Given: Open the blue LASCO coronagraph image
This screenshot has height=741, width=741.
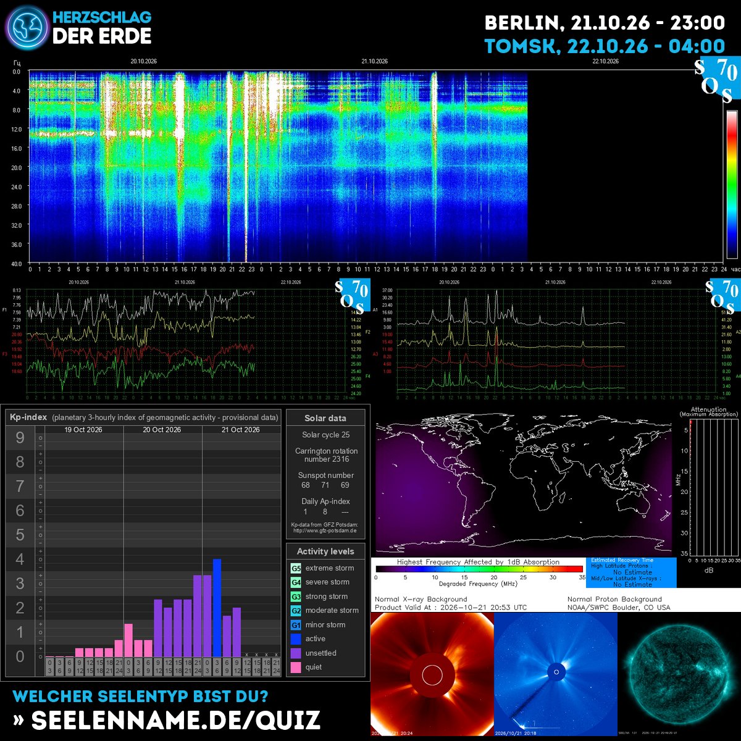Looking at the screenshot, I should [x=556, y=674].
